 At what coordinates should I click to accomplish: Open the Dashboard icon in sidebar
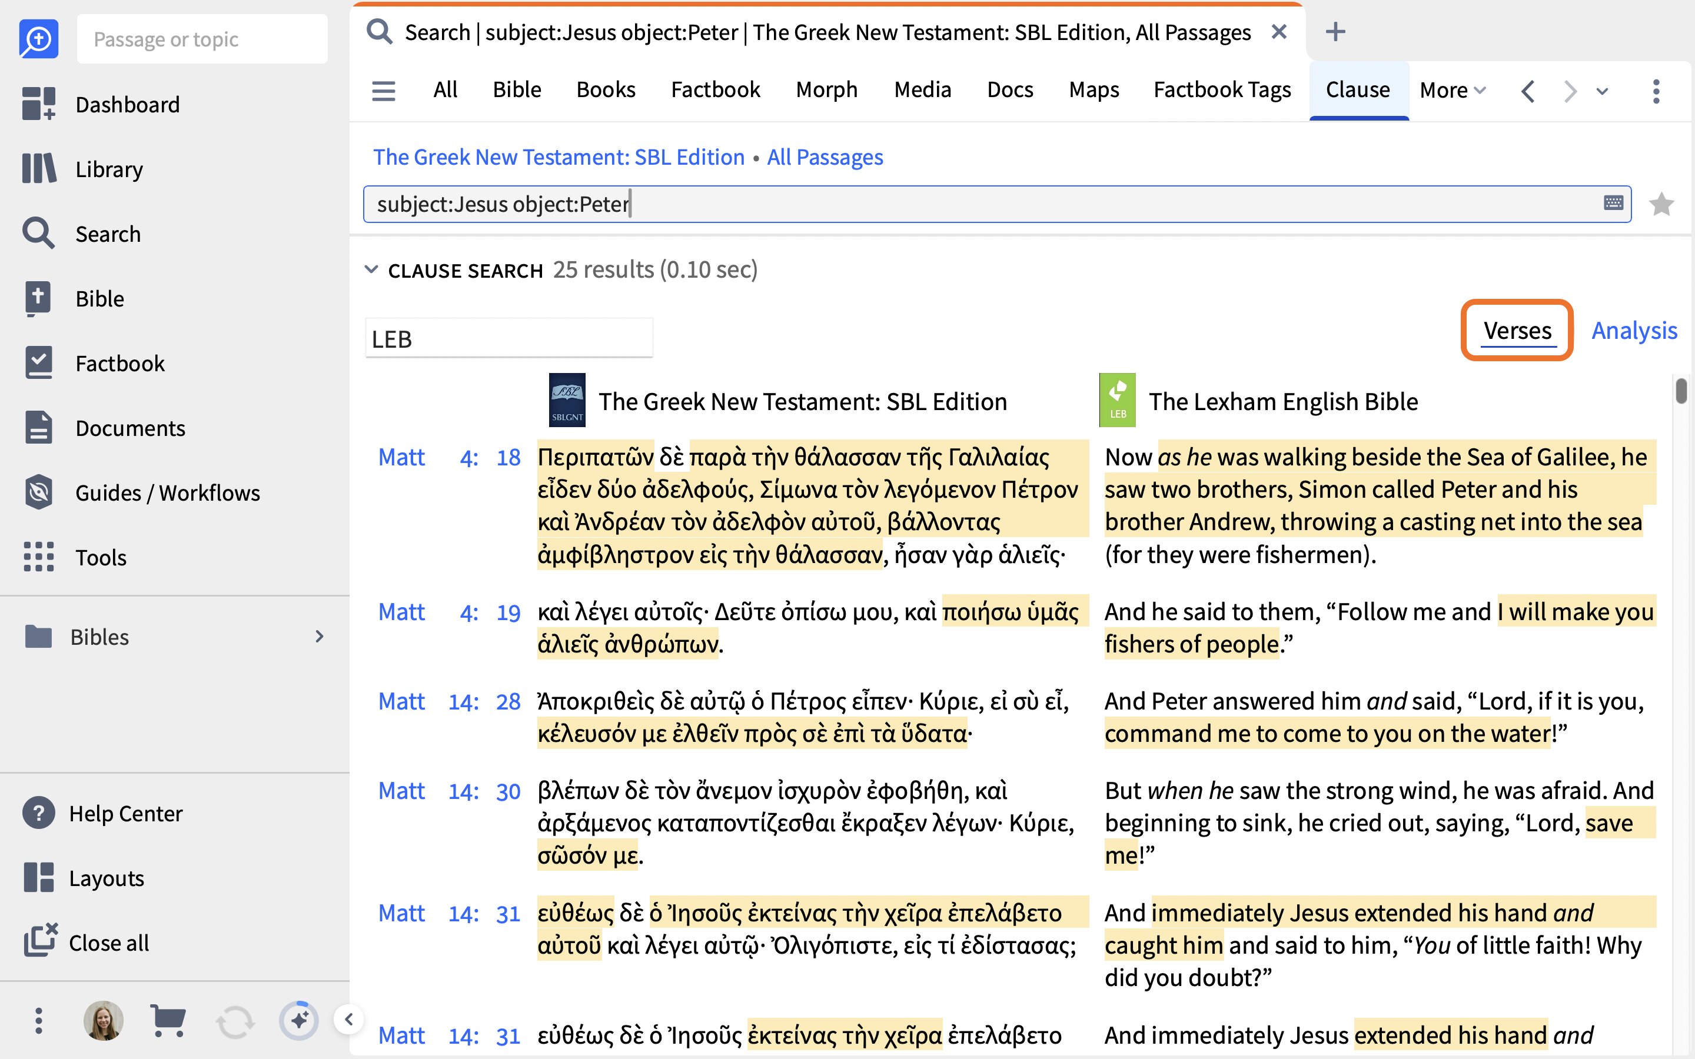(38, 104)
